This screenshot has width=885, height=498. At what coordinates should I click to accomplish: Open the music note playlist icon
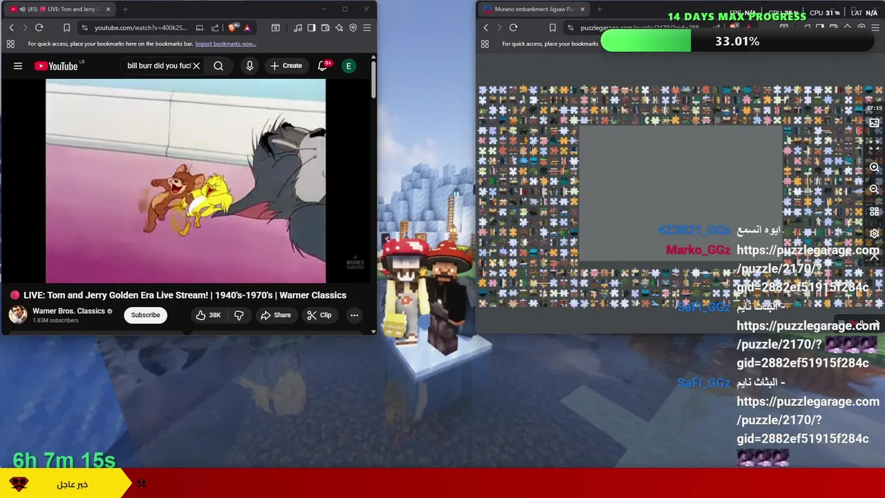tap(297, 28)
